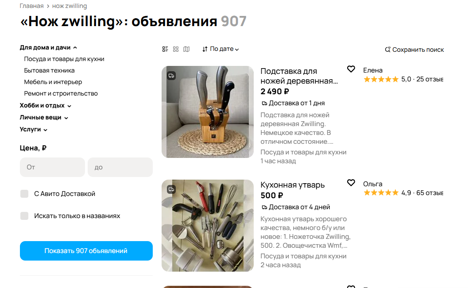Click delivery truck badge on knife stand photo
468x288 pixels.
(171, 76)
